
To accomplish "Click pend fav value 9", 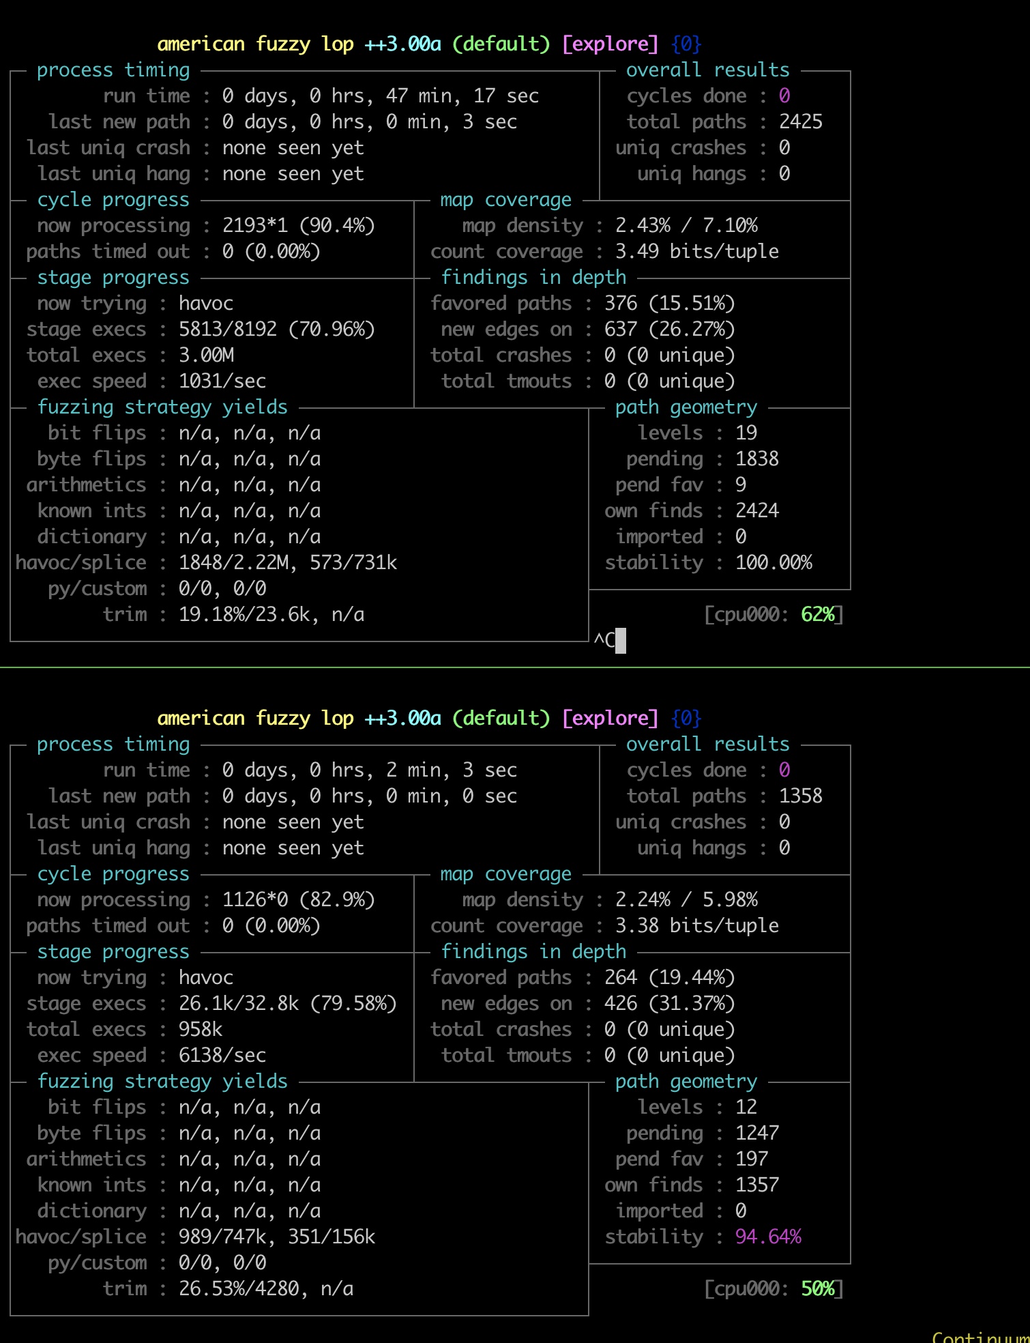I will 741,485.
